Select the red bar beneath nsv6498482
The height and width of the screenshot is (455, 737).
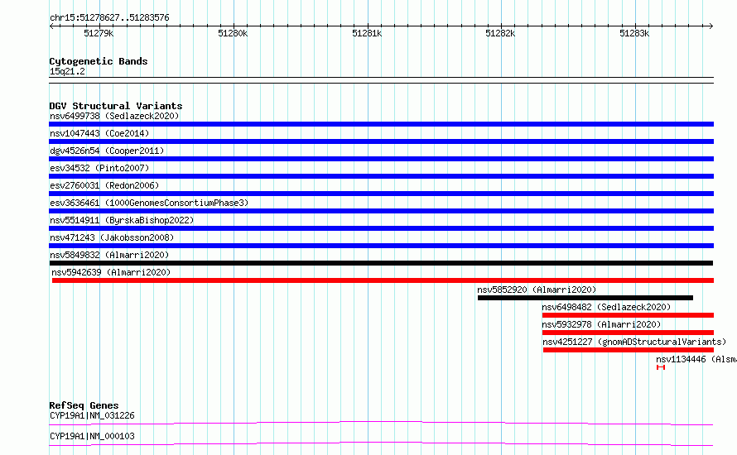[x=628, y=315]
